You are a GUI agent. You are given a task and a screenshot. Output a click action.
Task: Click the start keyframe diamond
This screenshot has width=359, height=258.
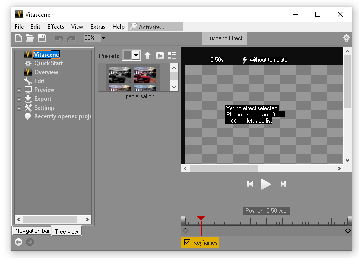point(186,230)
